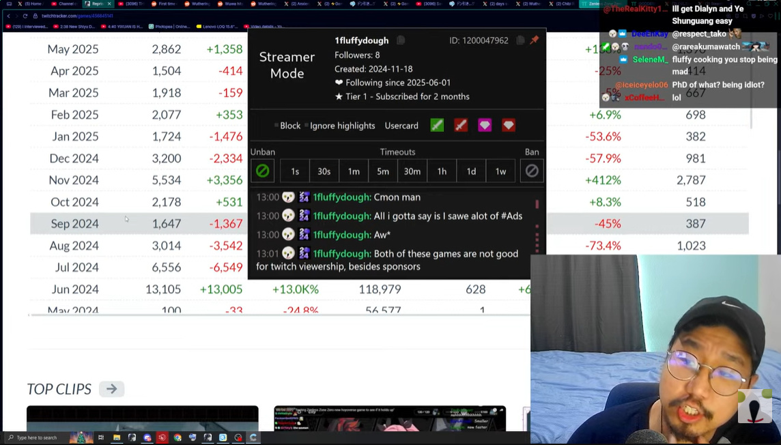Click the '118,979' value in Jun 2024 row

[380, 289]
